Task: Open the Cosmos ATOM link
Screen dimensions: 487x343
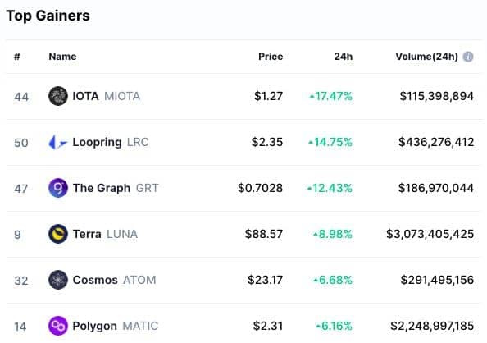Action: (x=114, y=280)
